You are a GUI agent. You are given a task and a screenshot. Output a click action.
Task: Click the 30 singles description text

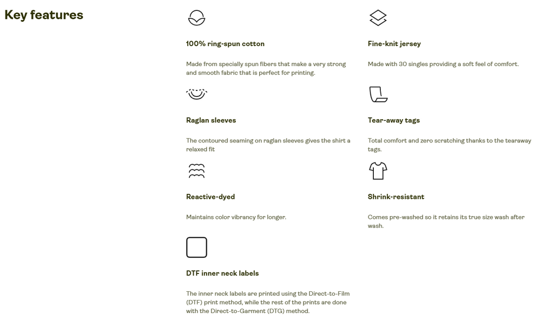point(444,64)
